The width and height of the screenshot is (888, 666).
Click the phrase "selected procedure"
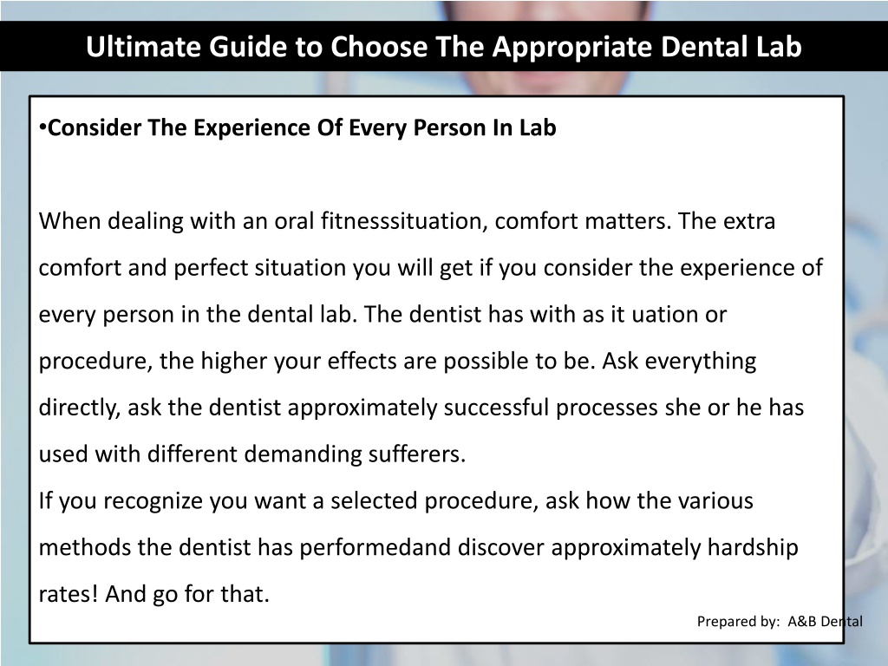[434, 501]
